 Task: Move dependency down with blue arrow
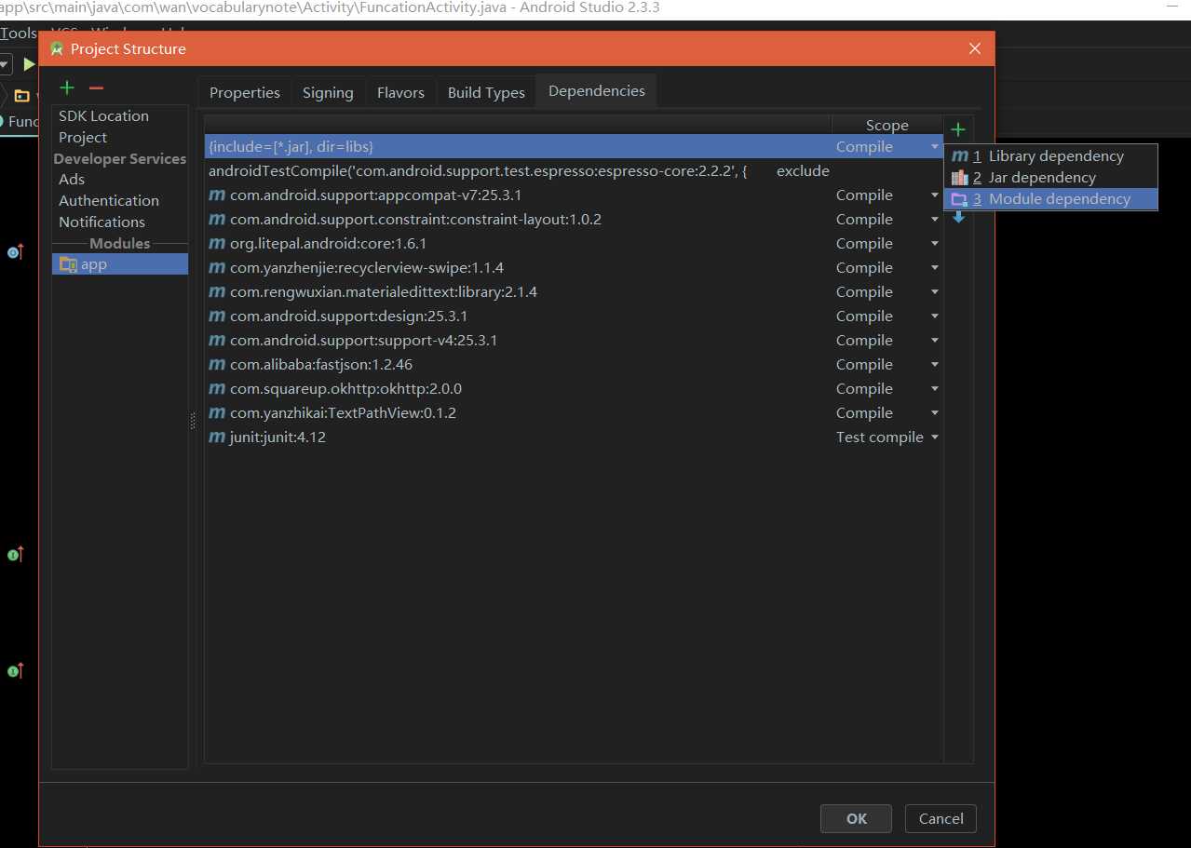pos(958,218)
